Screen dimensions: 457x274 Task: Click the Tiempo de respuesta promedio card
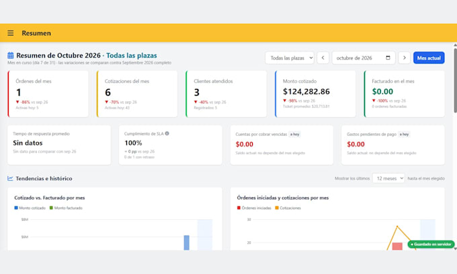[59, 145]
